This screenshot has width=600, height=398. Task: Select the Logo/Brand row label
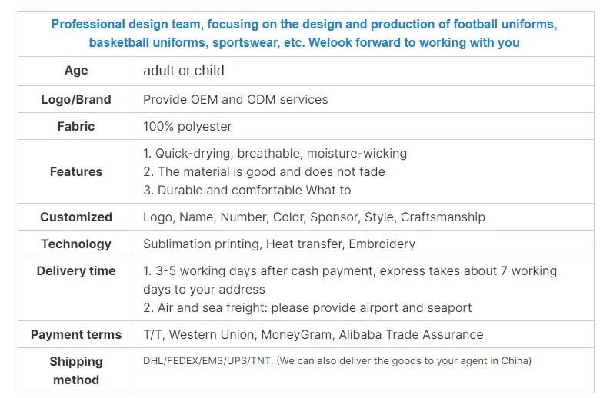76,99
